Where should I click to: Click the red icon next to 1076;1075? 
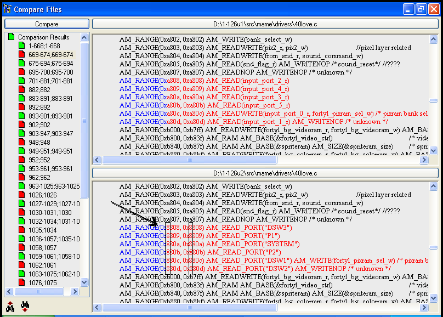pos(22,283)
